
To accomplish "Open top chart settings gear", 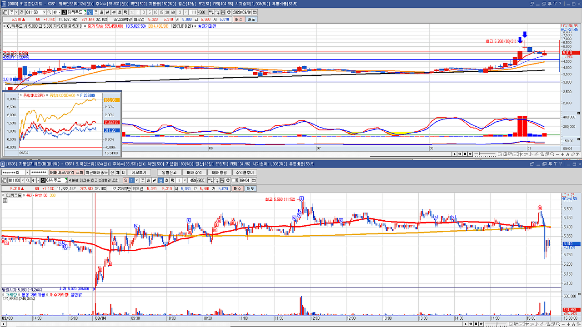I will point(229,12).
